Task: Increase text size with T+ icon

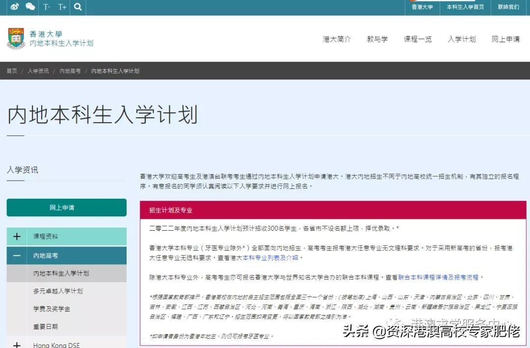Action: (62, 7)
